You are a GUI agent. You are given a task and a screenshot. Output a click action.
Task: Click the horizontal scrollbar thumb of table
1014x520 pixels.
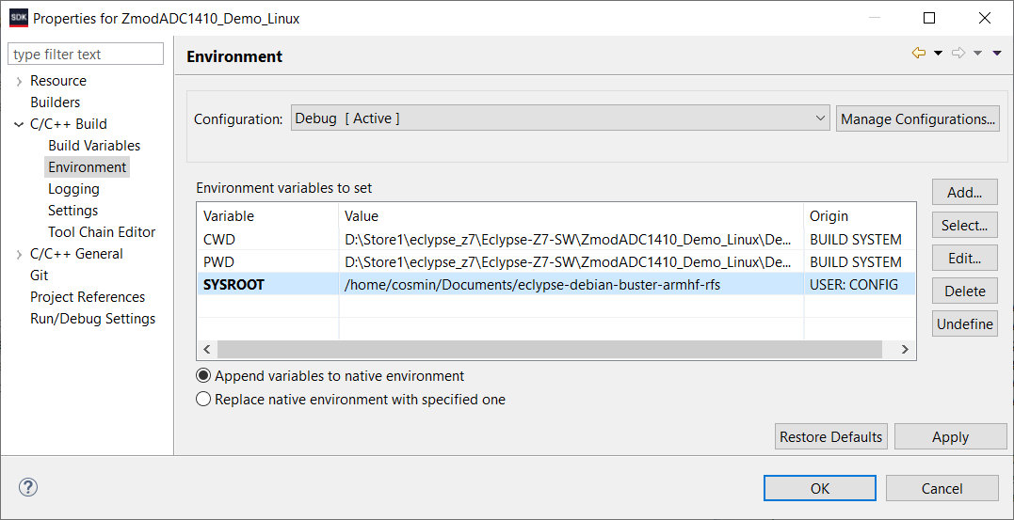(x=550, y=350)
